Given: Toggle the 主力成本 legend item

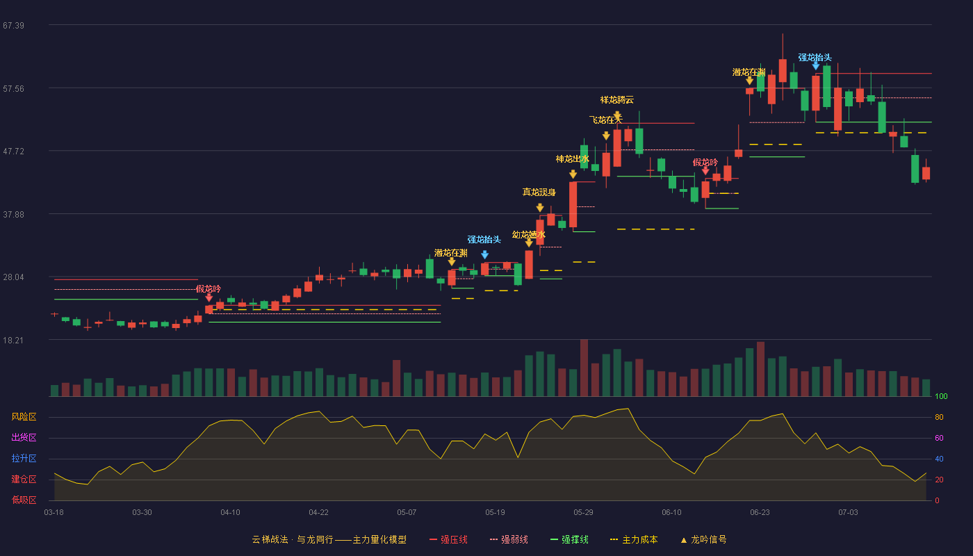Looking at the screenshot, I should 634,539.
